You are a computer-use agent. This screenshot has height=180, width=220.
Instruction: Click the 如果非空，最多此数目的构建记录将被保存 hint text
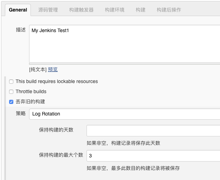pyautogui.click(x=133, y=168)
